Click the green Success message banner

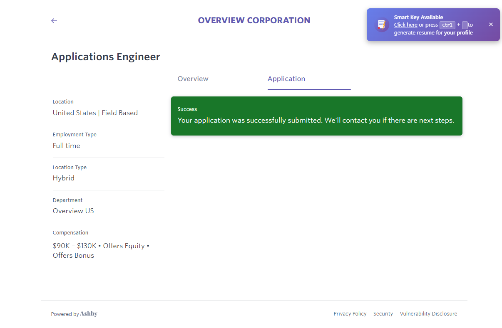click(316, 116)
